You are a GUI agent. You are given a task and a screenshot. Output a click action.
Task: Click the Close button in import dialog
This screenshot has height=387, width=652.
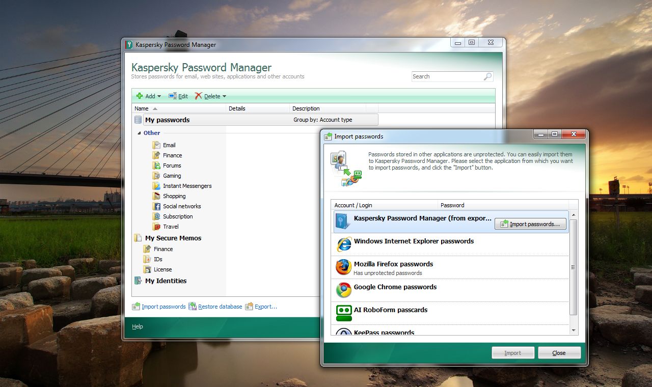559,353
